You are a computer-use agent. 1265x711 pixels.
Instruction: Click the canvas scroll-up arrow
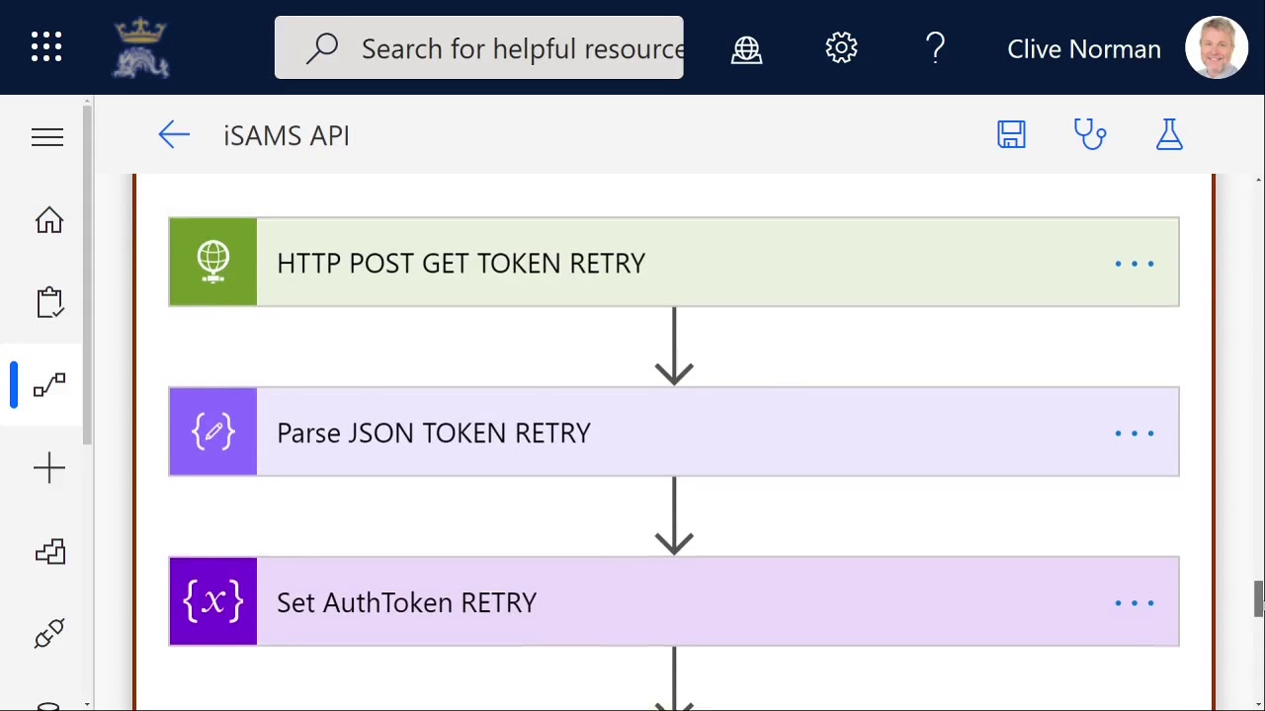(1258, 180)
